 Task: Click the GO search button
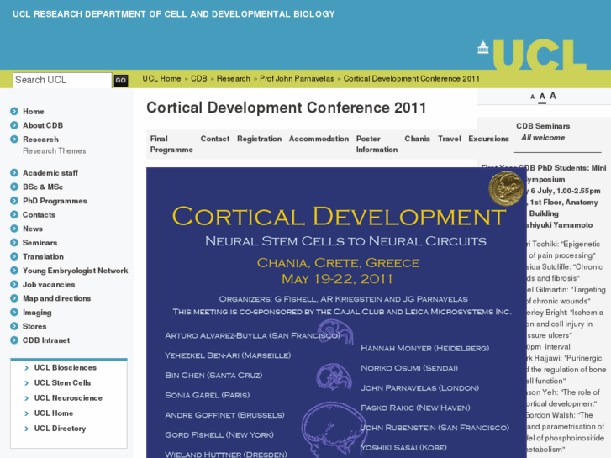pos(121,81)
